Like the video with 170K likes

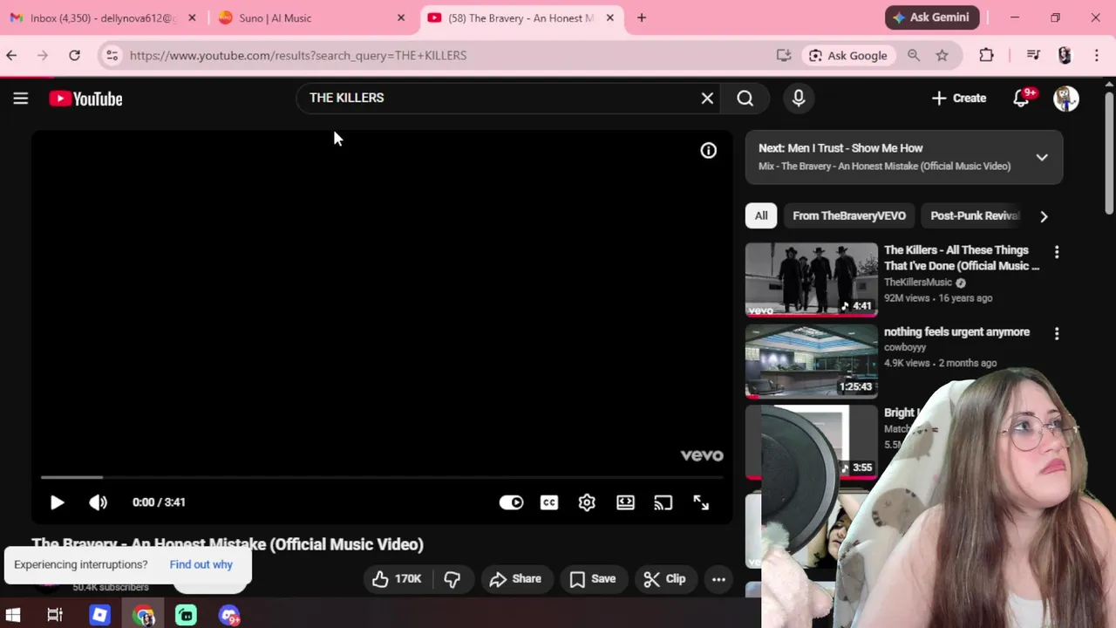click(397, 578)
